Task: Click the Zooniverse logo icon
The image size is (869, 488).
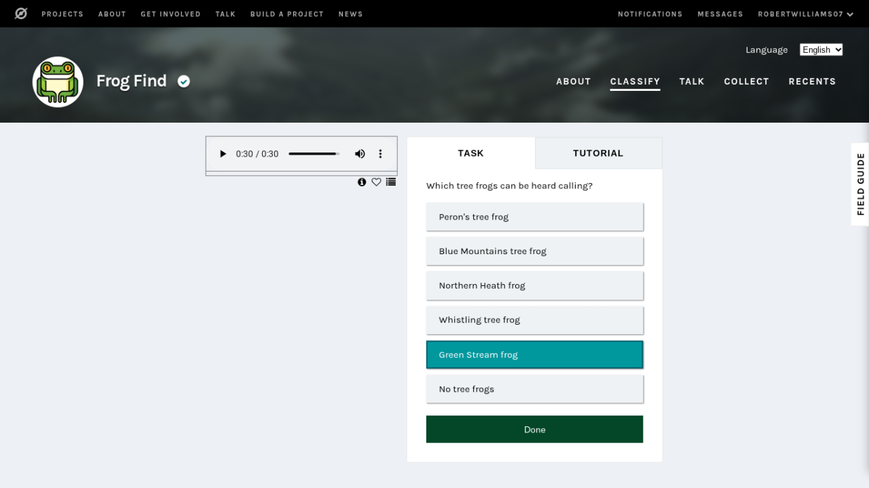Action: pos(21,14)
